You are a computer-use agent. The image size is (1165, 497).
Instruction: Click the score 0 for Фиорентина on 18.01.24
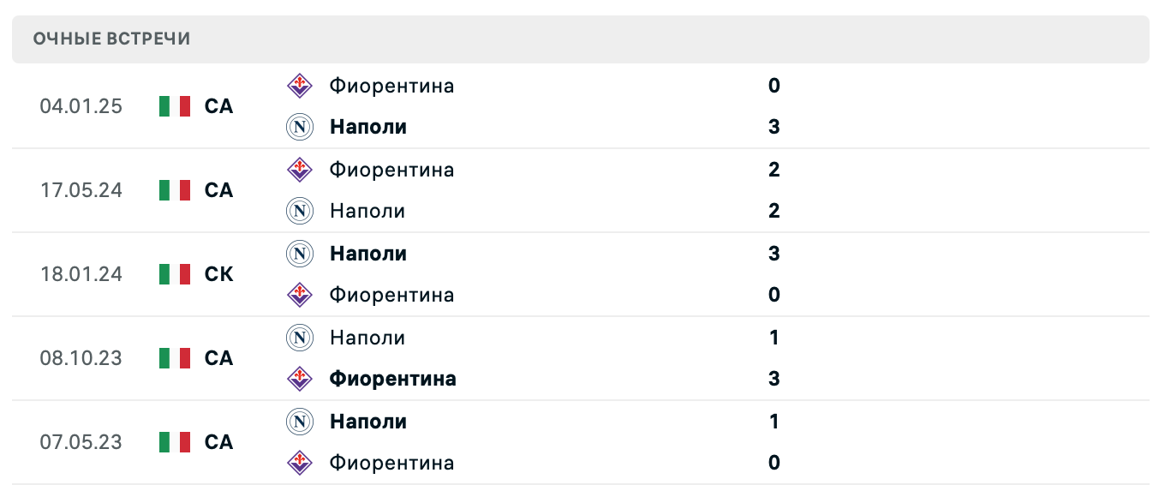click(x=774, y=295)
